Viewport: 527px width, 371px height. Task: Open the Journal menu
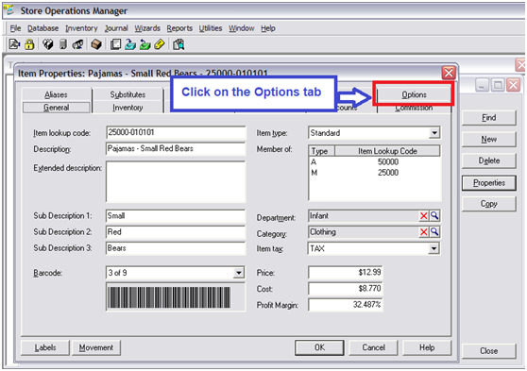pos(116,28)
